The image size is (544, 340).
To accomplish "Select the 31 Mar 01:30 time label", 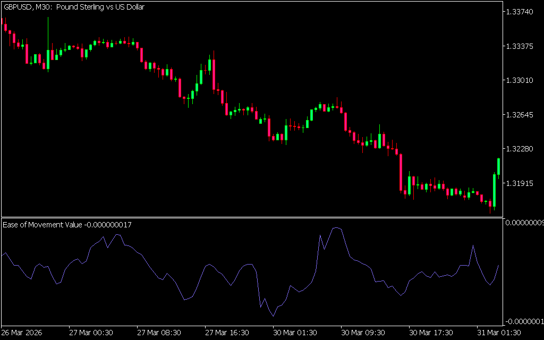I will (x=499, y=333).
